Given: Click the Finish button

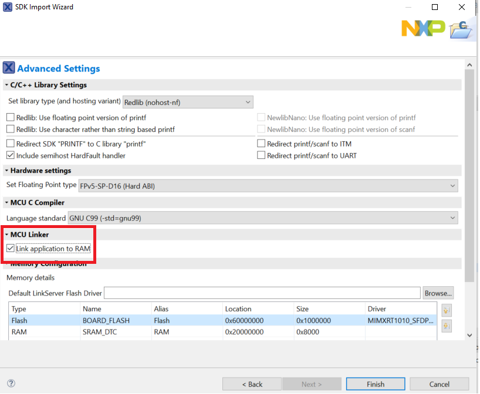Looking at the screenshot, I should tap(376, 384).
